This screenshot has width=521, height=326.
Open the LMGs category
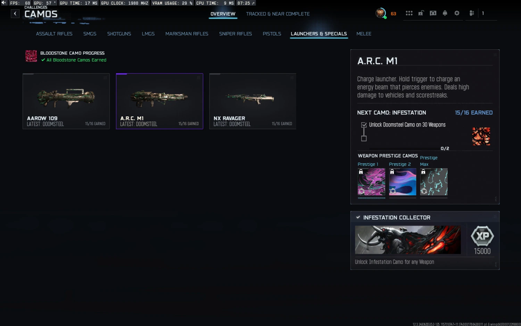coord(148,34)
